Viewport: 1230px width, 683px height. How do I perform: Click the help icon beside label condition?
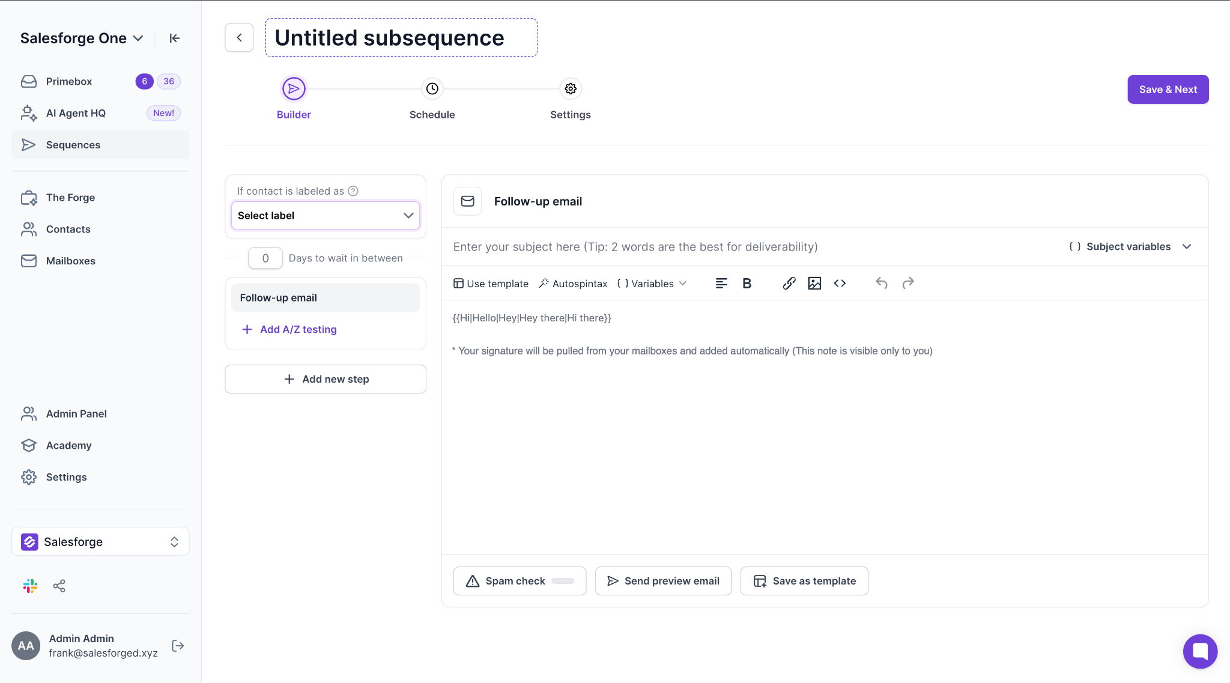353,191
